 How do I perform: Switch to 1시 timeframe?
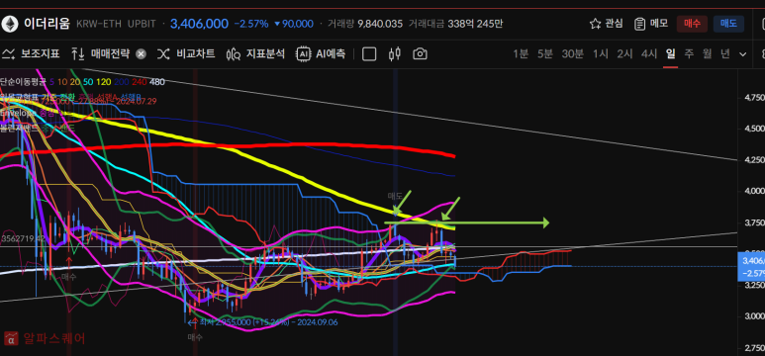click(x=601, y=53)
